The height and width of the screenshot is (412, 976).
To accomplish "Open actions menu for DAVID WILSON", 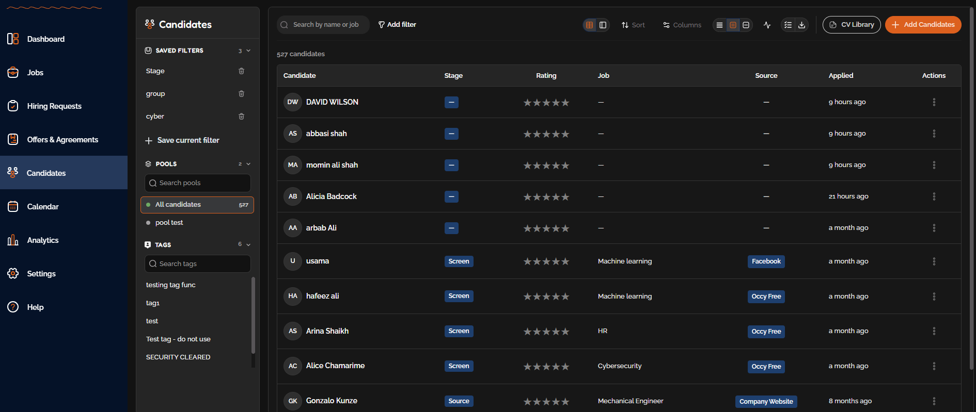I will click(934, 102).
